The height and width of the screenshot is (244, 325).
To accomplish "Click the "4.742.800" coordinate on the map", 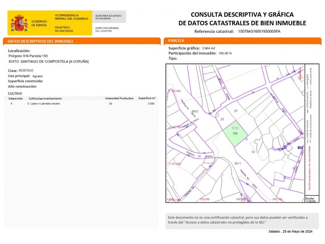I will [x=174, y=91].
